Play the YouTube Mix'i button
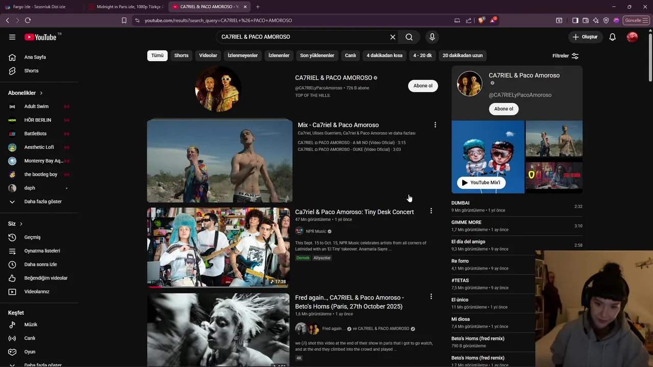653x367 pixels. pos(481,182)
